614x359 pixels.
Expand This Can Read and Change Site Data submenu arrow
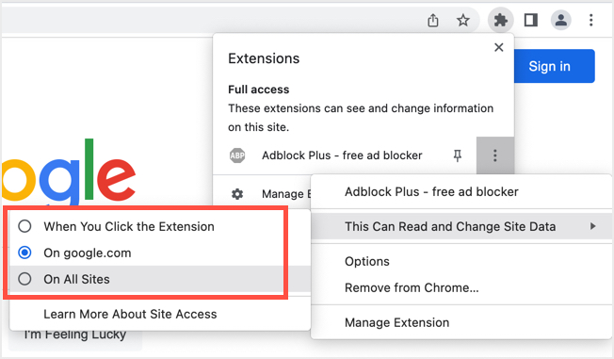coord(593,226)
